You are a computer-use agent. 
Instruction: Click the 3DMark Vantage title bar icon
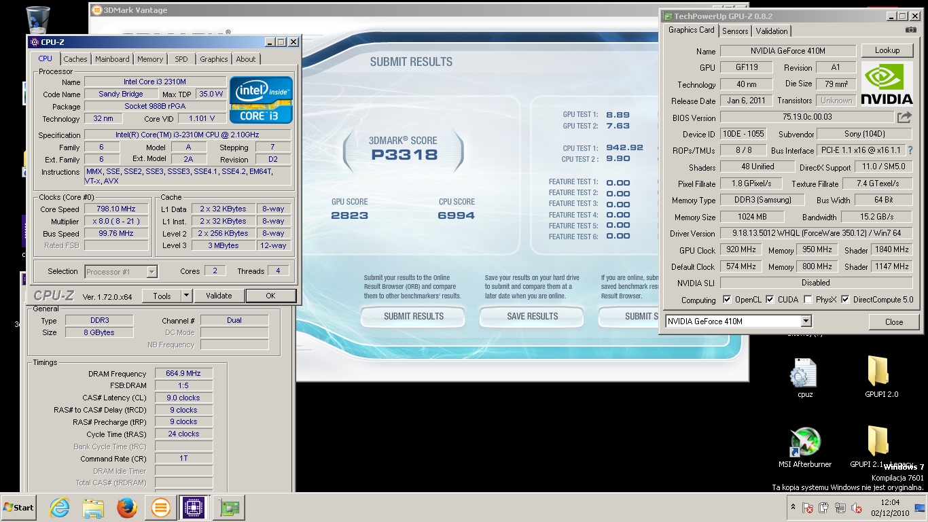click(x=96, y=10)
